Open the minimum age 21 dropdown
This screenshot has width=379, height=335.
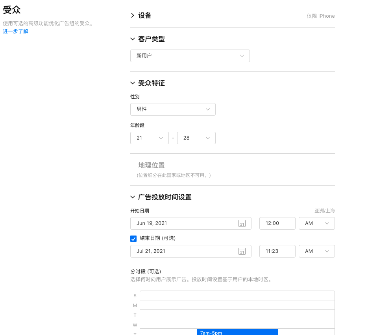[150, 138]
